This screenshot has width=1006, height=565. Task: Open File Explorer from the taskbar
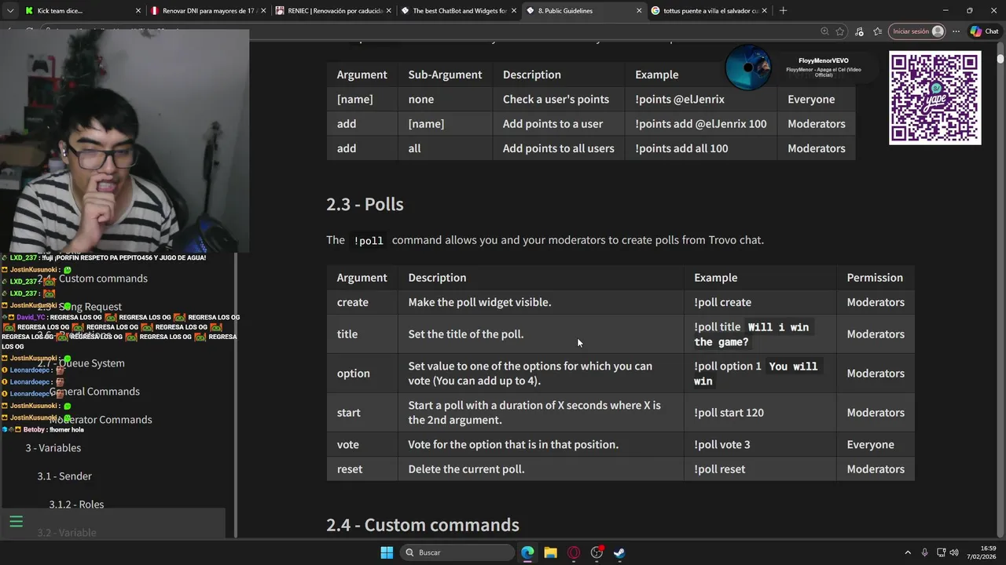coord(550,552)
